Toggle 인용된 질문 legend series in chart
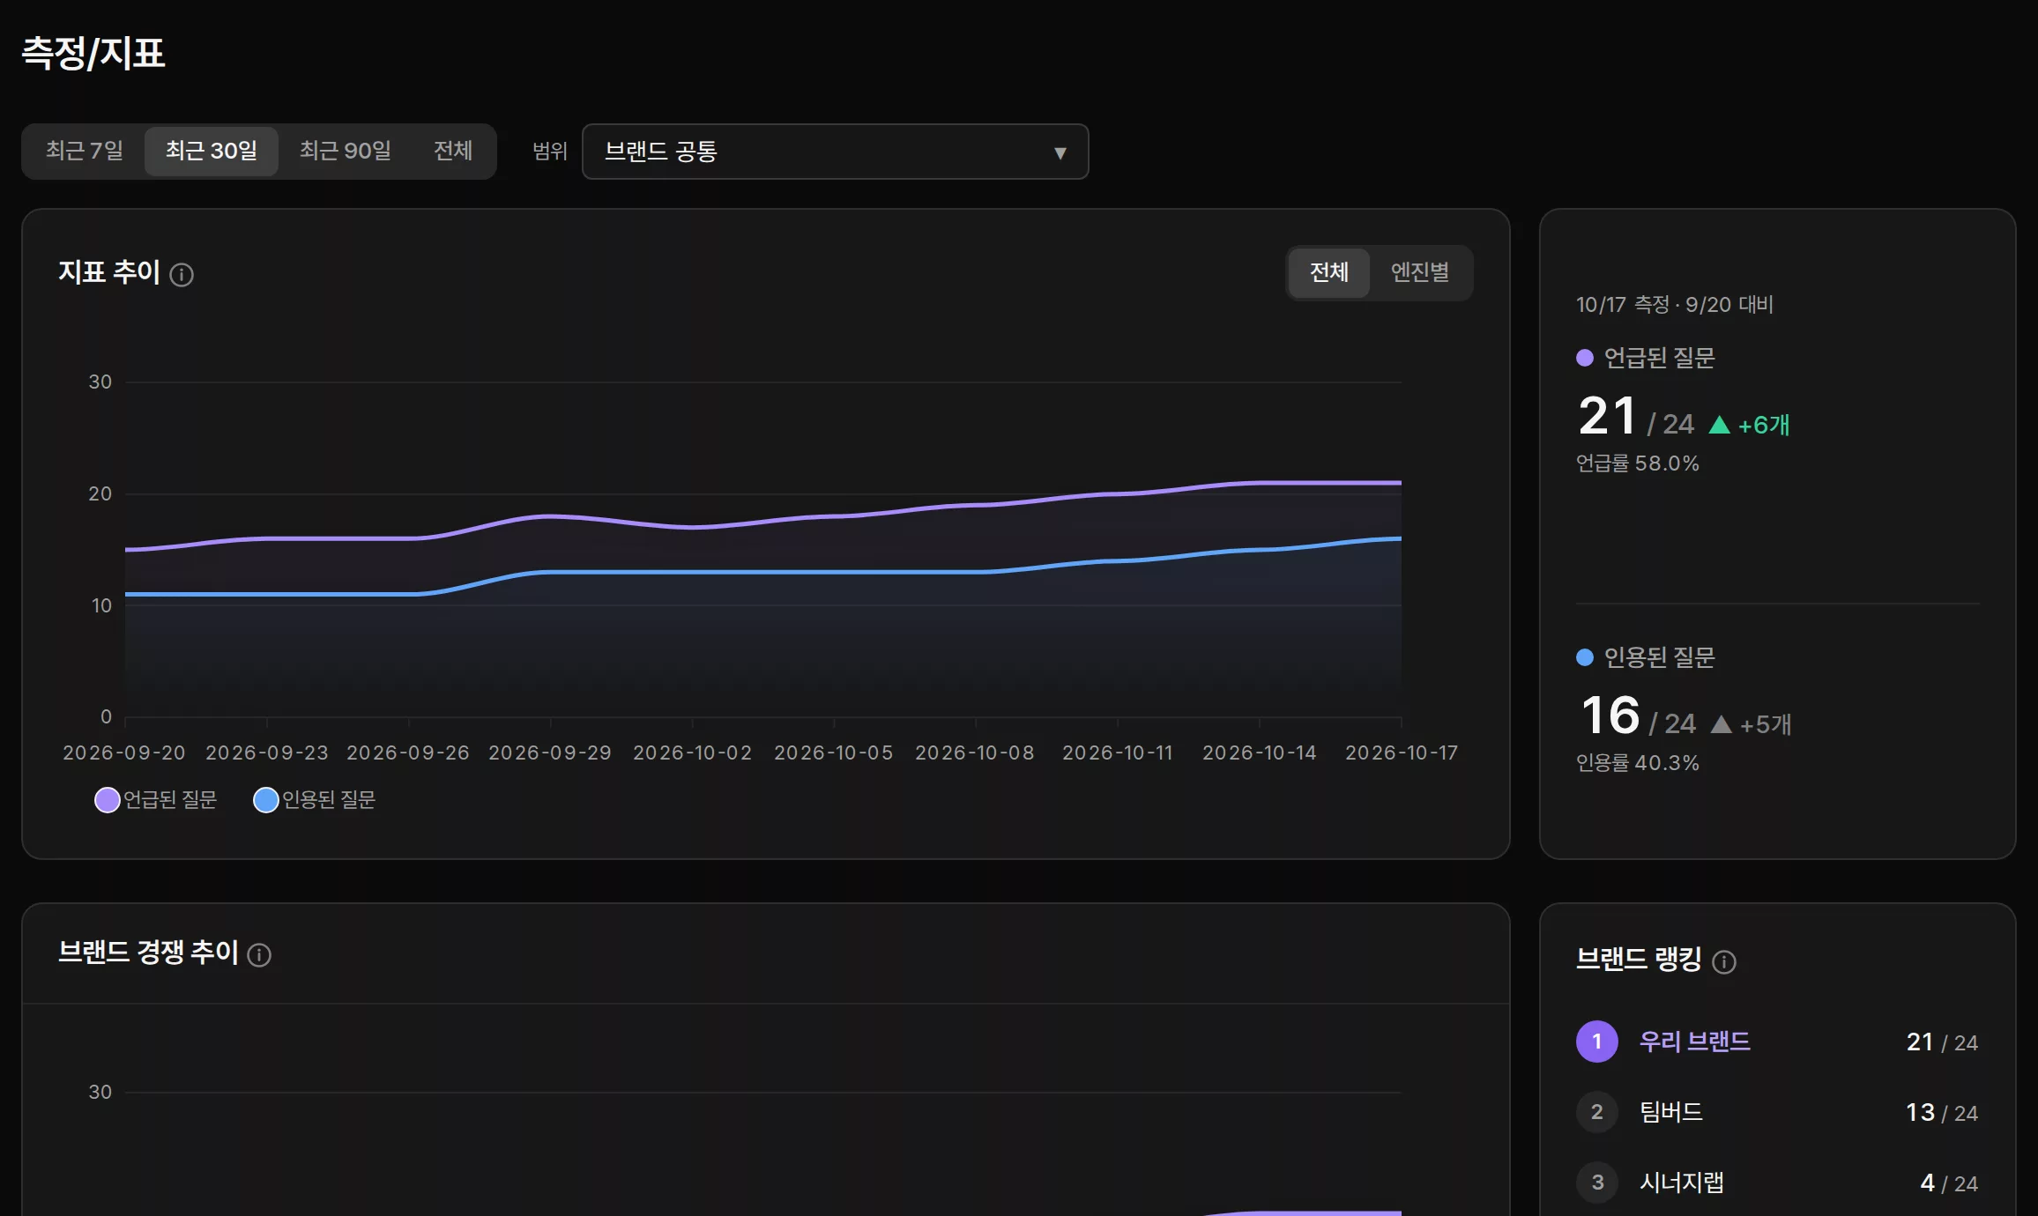 pos(315,800)
